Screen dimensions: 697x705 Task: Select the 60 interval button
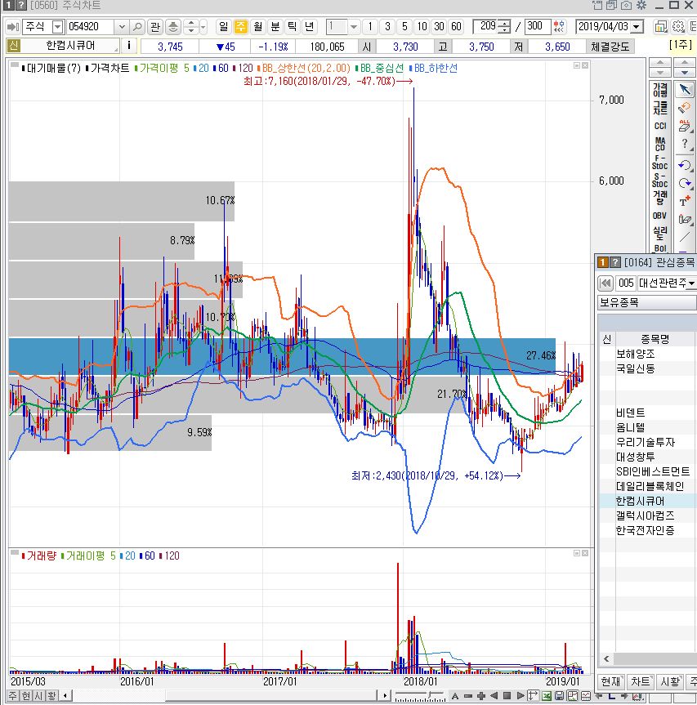point(457,27)
